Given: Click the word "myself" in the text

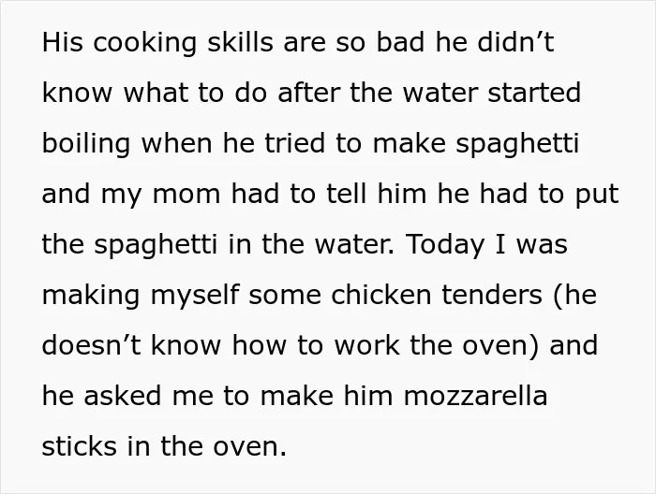Looking at the screenshot, I should [194, 296].
